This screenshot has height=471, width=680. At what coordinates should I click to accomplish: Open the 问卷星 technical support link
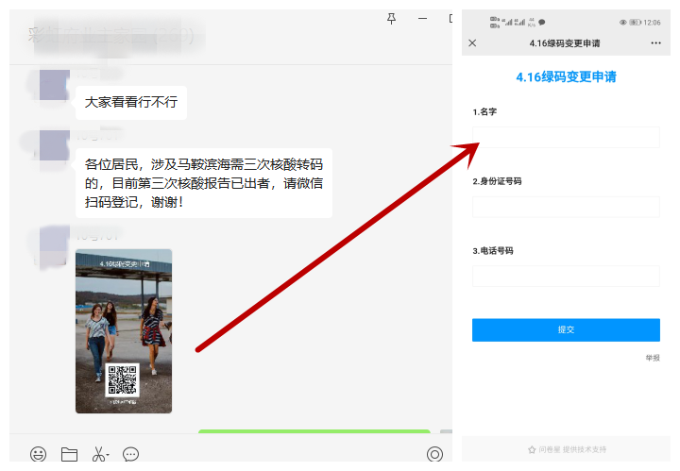click(567, 449)
